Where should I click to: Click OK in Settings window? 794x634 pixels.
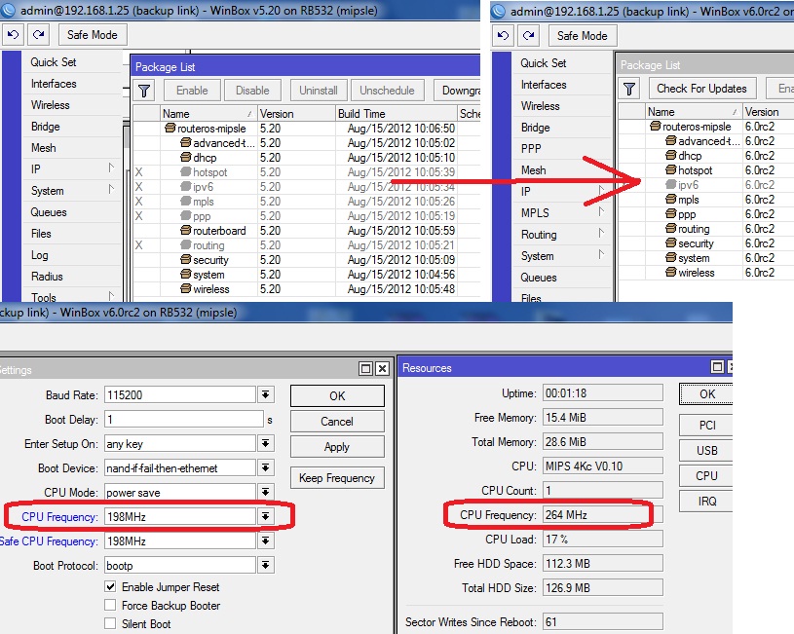pyautogui.click(x=337, y=396)
